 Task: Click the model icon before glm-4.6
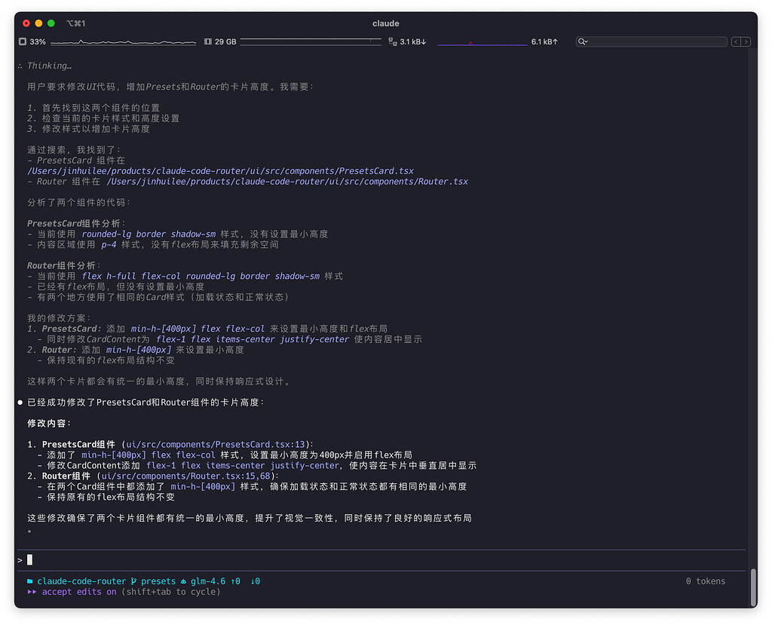183,582
